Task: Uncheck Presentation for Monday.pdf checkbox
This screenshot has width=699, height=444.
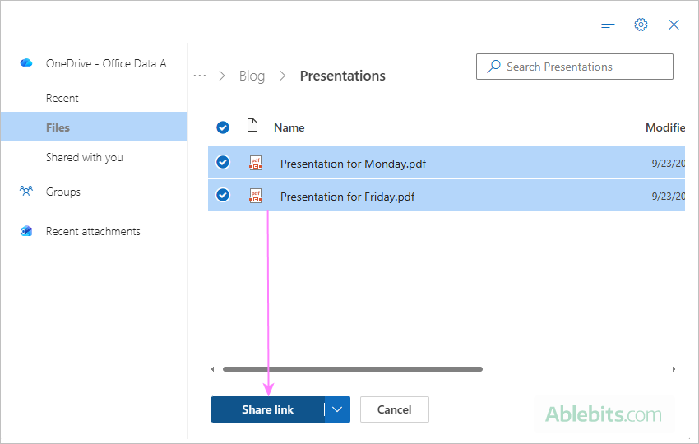Action: click(223, 162)
